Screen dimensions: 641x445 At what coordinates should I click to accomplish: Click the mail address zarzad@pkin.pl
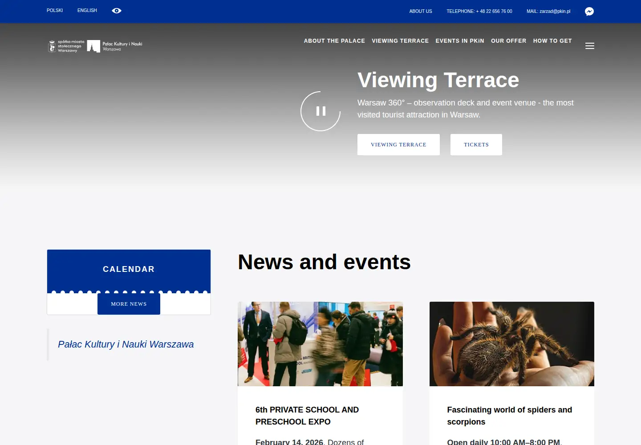coord(548,12)
